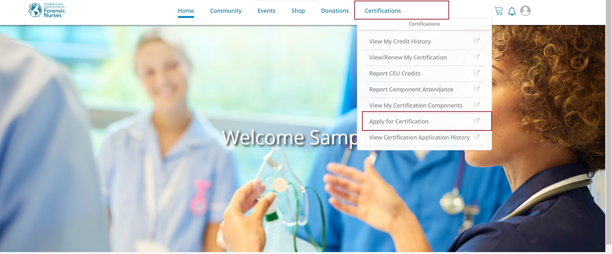Open the notifications bell icon

pos(512,11)
